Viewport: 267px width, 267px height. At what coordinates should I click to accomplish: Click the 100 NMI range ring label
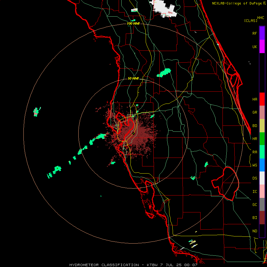click(133, 23)
